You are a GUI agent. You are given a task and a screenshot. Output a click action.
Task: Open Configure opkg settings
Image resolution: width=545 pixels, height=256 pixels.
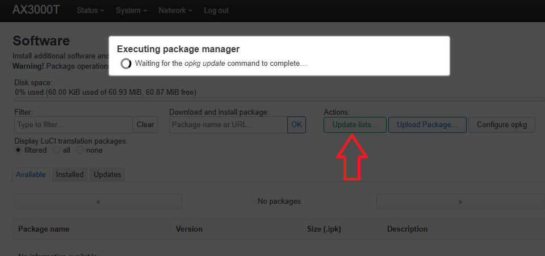coord(501,125)
